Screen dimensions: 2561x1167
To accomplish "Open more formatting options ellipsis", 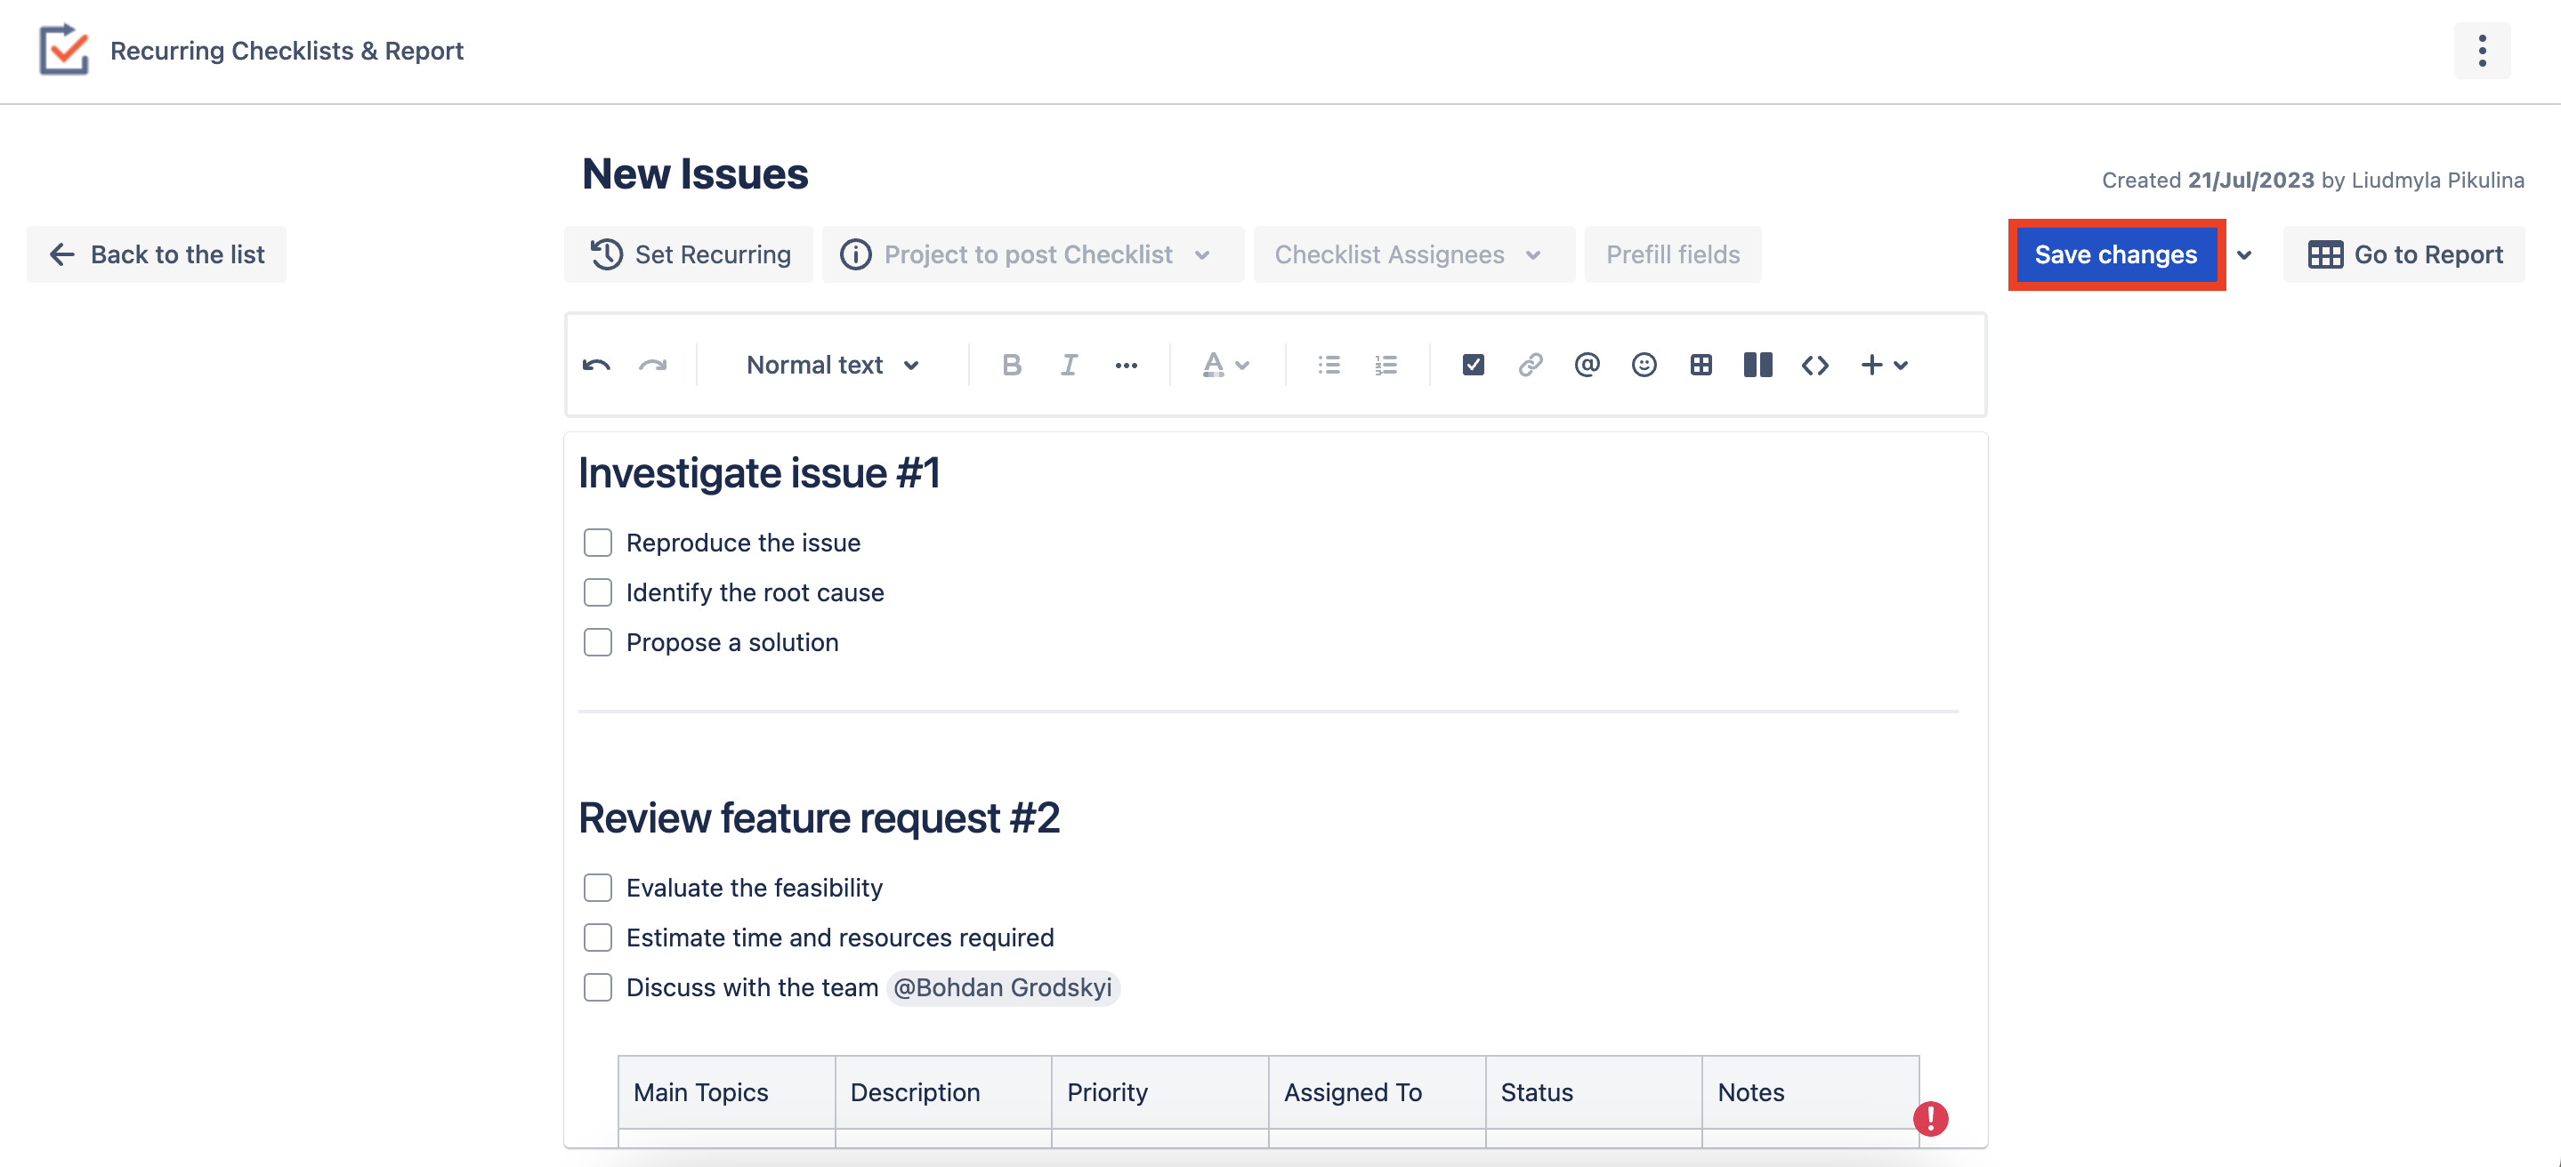I will pyautogui.click(x=1126, y=365).
